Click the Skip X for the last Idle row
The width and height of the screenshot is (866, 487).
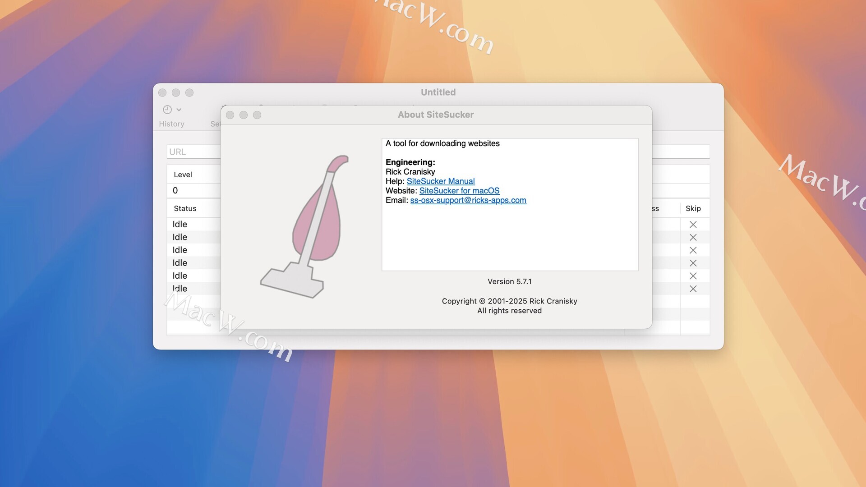[x=693, y=289]
